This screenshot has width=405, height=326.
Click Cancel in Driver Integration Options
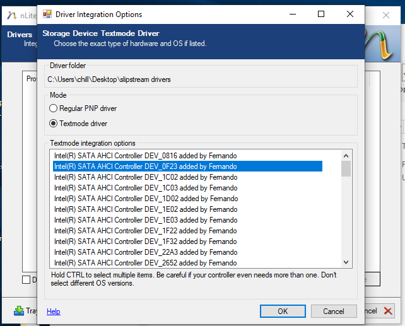click(334, 311)
